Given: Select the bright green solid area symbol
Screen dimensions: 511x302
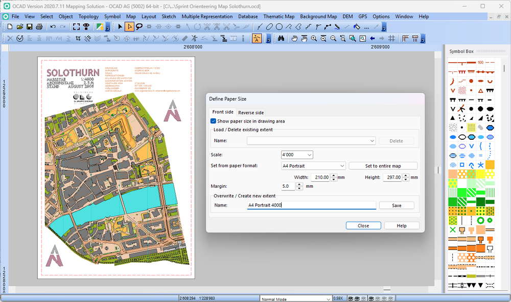Looking at the screenshot, I should (462, 192).
